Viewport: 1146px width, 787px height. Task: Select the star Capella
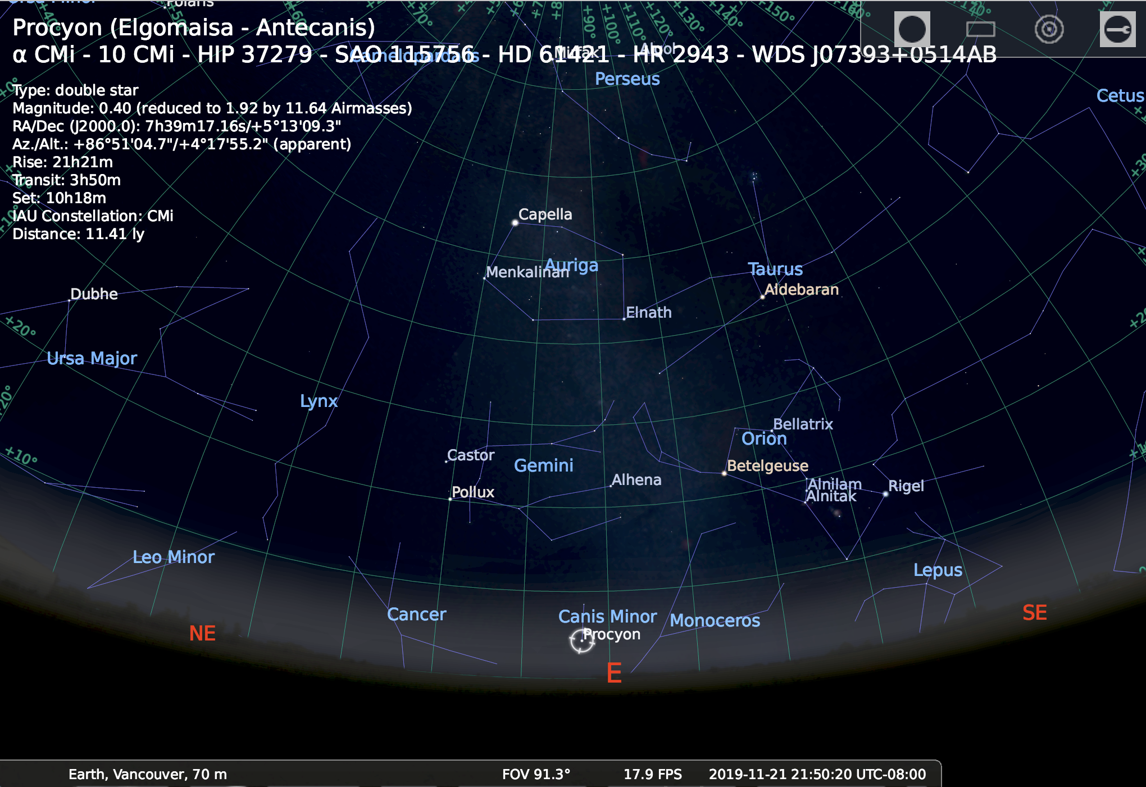(x=515, y=223)
